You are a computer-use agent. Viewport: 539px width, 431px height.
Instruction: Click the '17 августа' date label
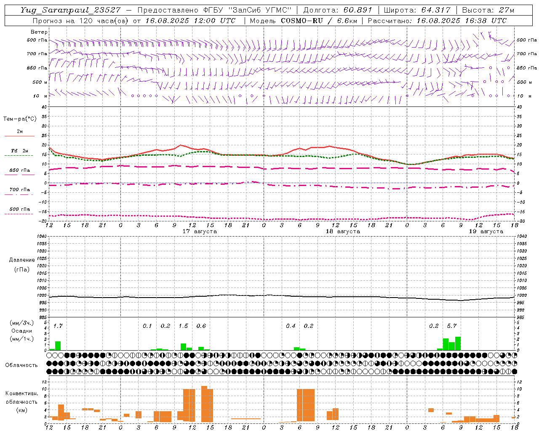point(200,231)
